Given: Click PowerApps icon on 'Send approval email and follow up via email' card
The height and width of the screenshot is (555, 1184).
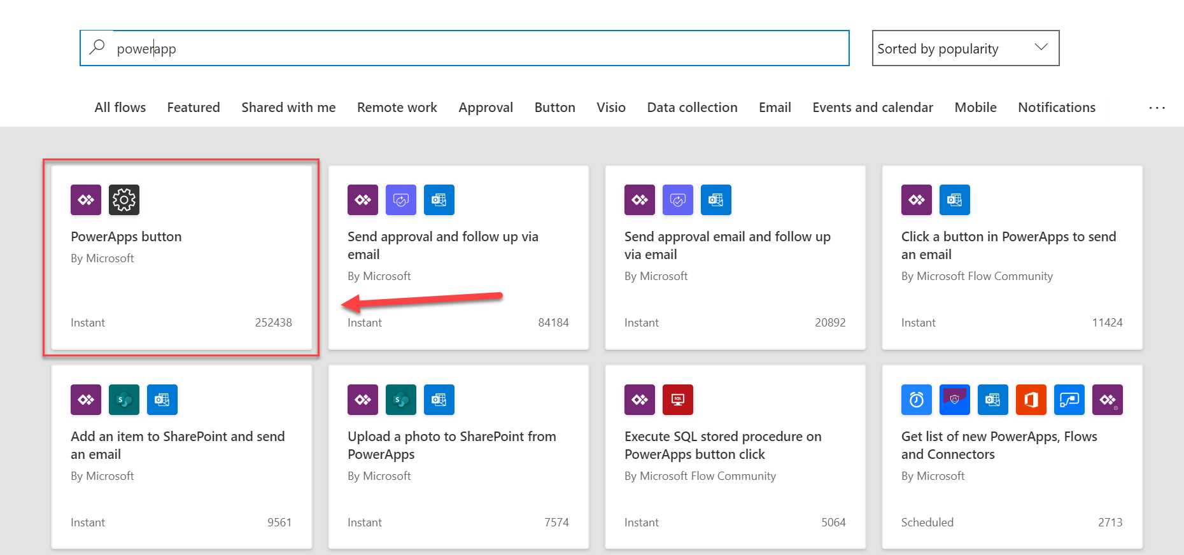Looking at the screenshot, I should [x=640, y=200].
